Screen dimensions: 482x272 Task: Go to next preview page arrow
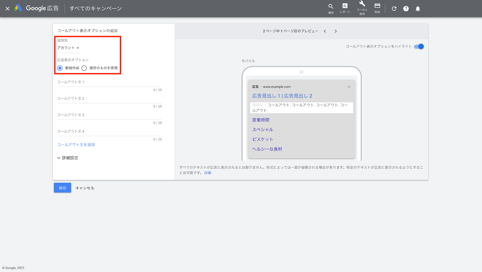336,31
